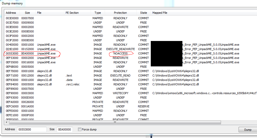
Task: Sort by the File column header
Action: [x=39, y=13]
